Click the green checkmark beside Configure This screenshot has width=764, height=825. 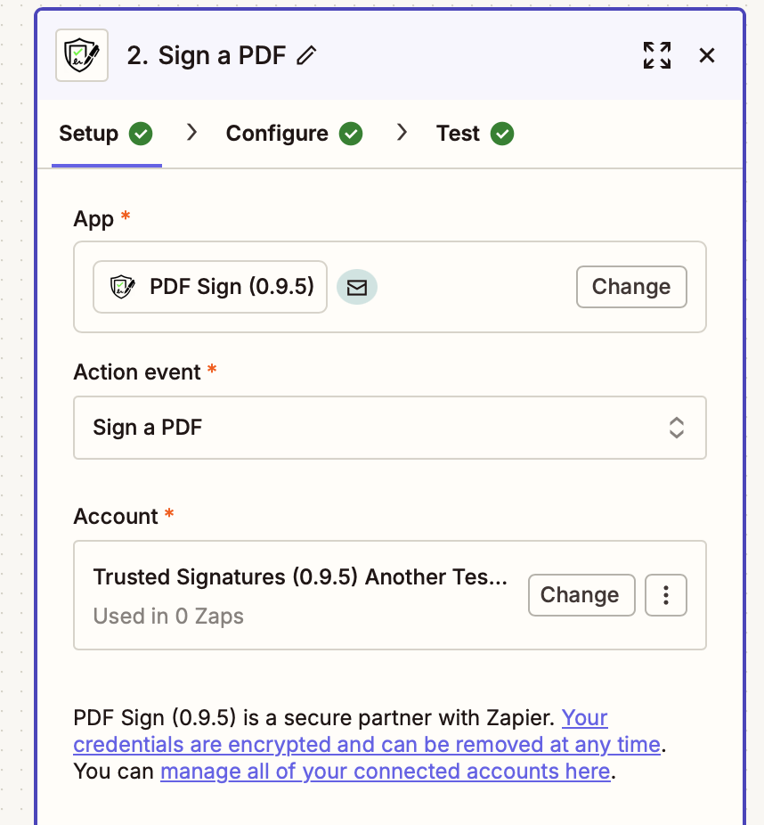pos(352,134)
